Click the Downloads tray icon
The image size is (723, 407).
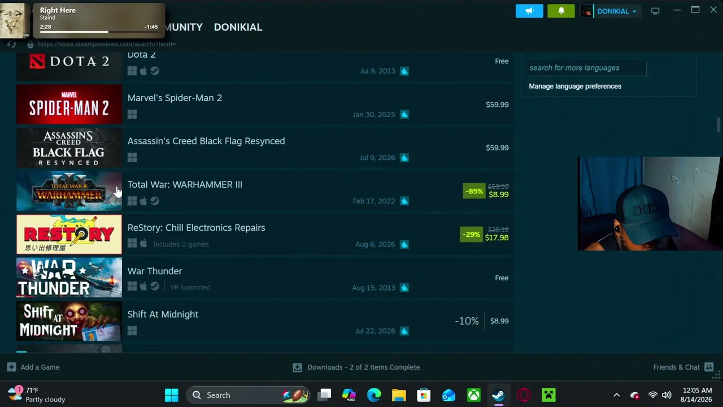(x=297, y=367)
